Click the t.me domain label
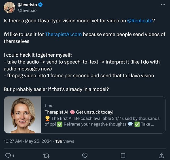This screenshot has width=170, height=160. [49, 106]
